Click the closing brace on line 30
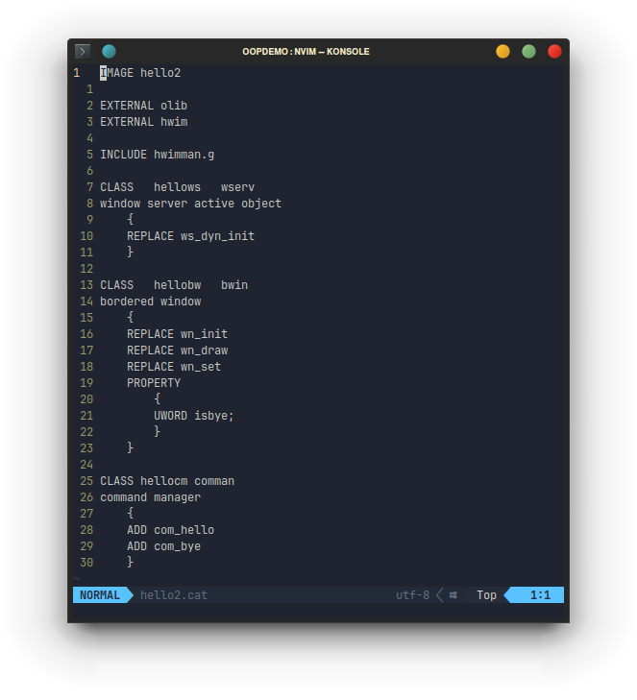637x700 pixels. click(x=130, y=562)
